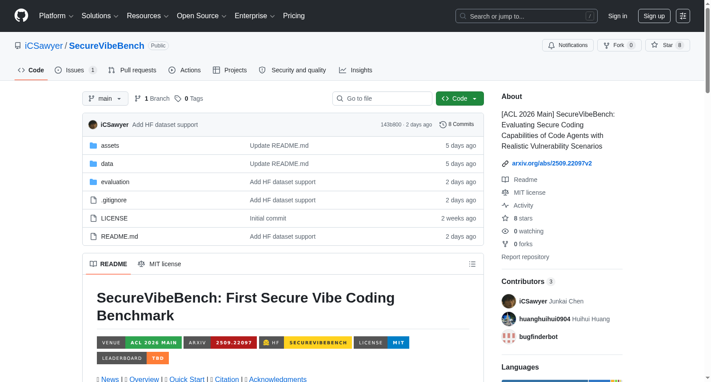Expand the Solutions menu
The image size is (711, 382).
click(100, 16)
